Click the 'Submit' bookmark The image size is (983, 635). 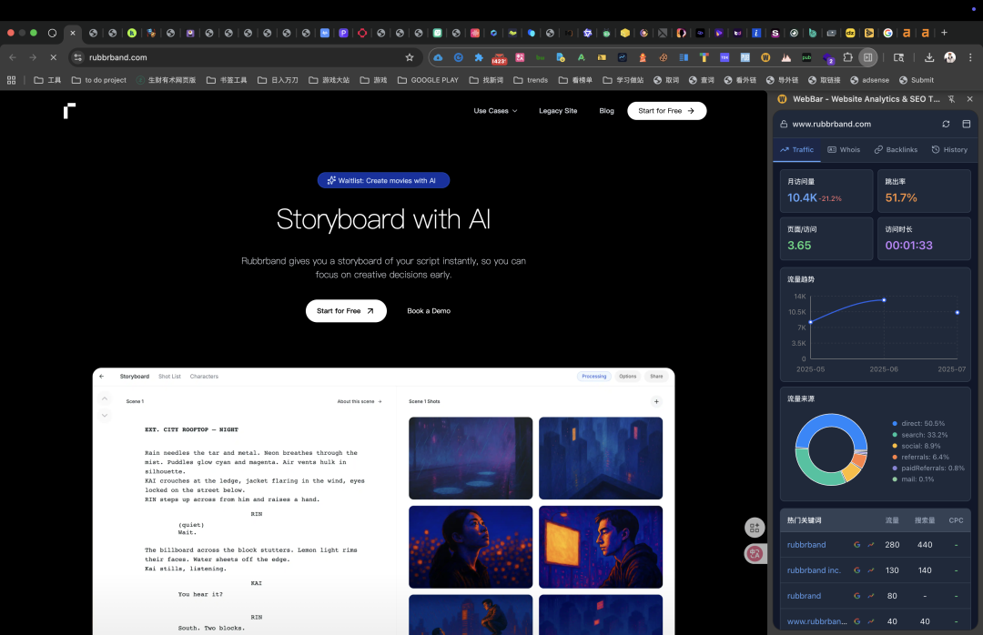916,80
